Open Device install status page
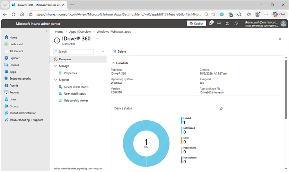The width and height of the screenshot is (289, 172). point(76,87)
